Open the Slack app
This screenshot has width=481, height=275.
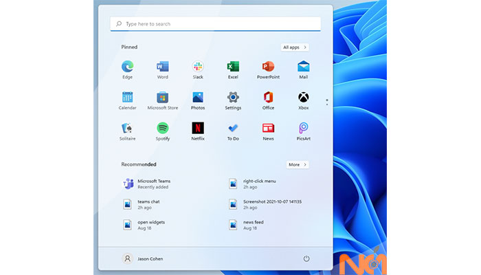pos(198,69)
